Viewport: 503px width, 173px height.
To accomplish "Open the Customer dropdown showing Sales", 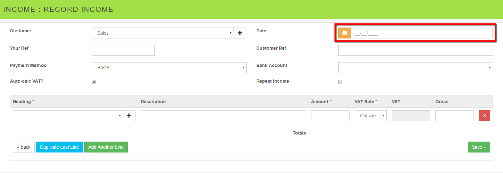I will pyautogui.click(x=163, y=33).
